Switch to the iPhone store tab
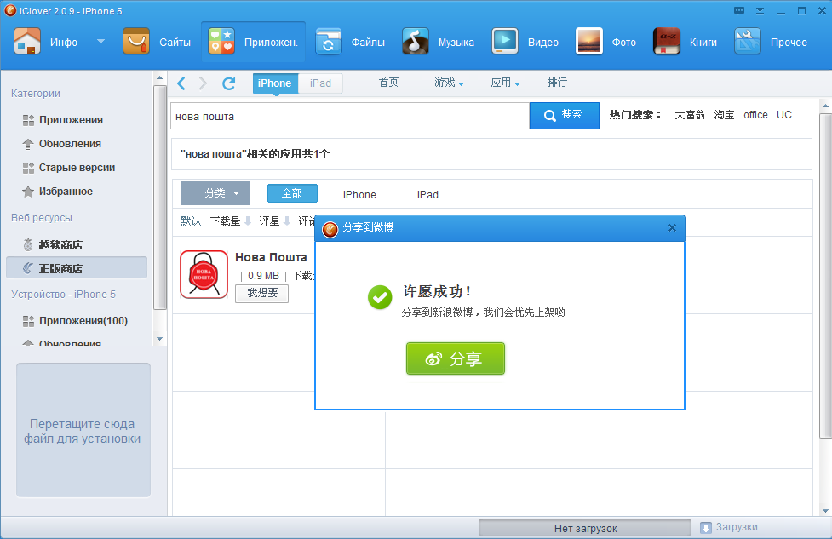The height and width of the screenshot is (539, 832). (x=275, y=83)
